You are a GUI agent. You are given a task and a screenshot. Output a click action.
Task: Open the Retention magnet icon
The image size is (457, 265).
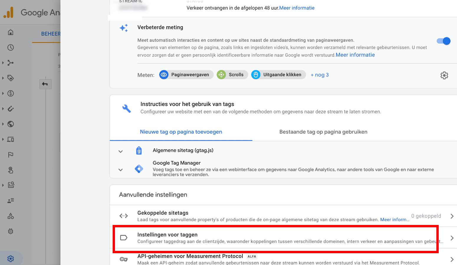click(11, 109)
